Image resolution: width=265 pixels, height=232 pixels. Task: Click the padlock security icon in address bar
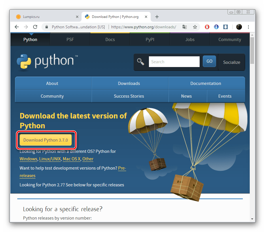tap(47, 27)
